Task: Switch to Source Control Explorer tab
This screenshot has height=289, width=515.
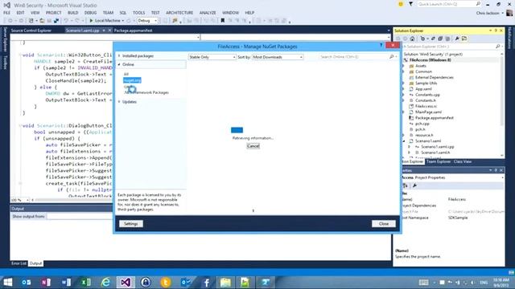Action: click(31, 31)
